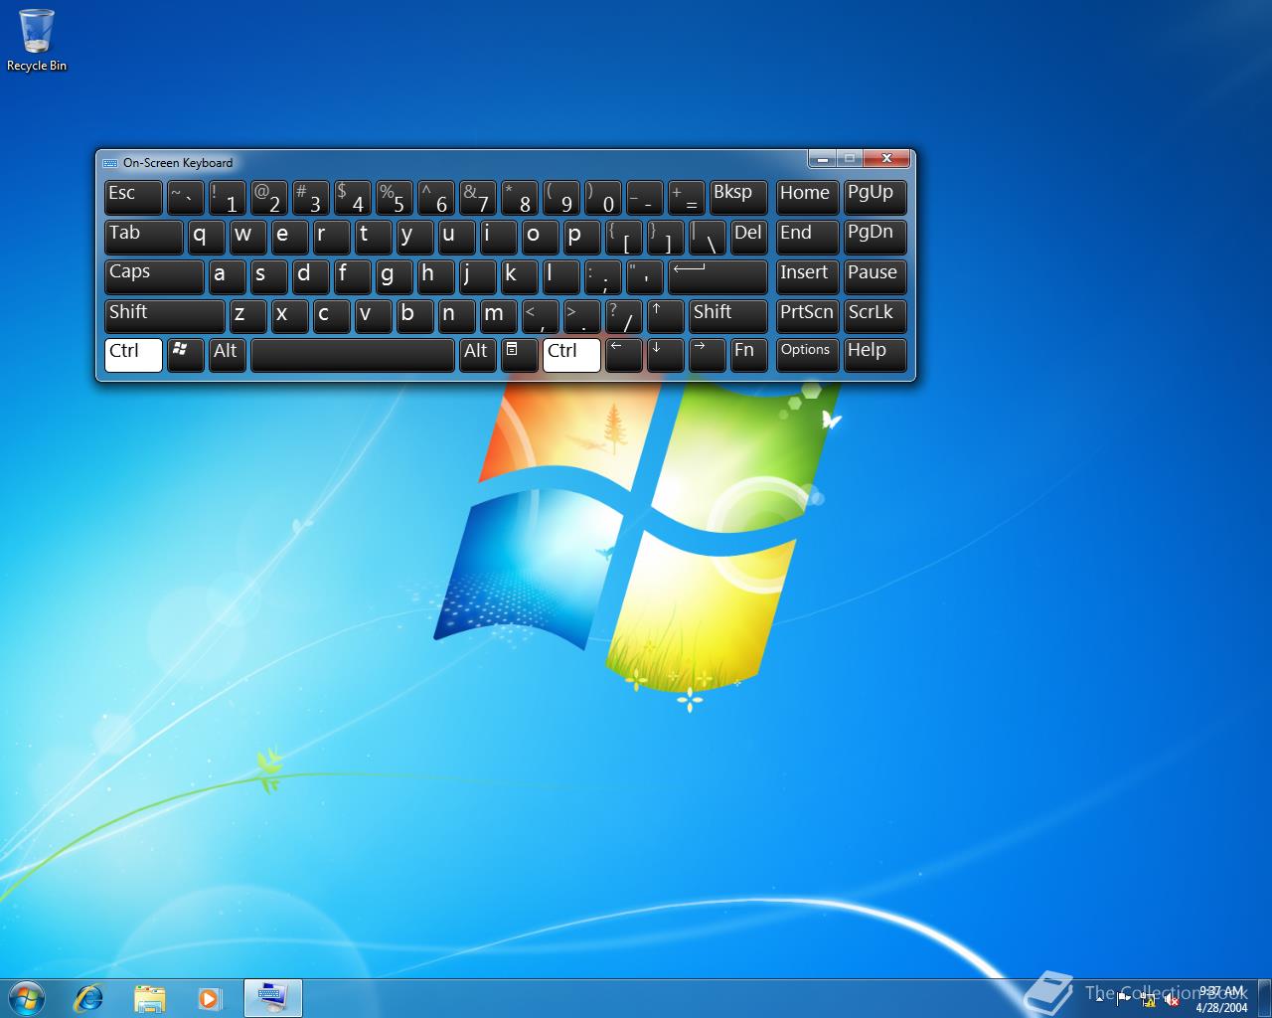Tap the number 1 key
The width and height of the screenshot is (1272, 1018).
coord(227,198)
